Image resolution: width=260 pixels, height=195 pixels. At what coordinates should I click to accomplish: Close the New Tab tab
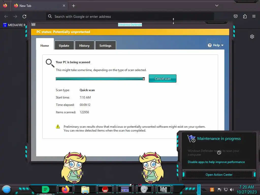64,6
